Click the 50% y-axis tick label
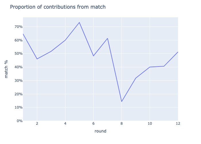The width and height of the screenshot is (201, 144). (19, 54)
